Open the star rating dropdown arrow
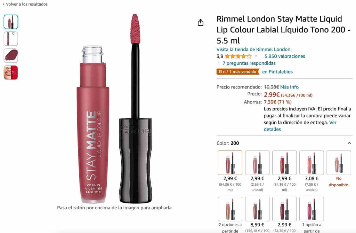Screen dimensions: 356x233 [x=256, y=56]
